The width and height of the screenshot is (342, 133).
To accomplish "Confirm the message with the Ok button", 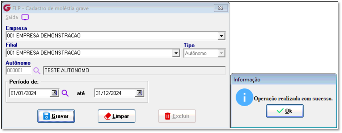I will (285, 111).
